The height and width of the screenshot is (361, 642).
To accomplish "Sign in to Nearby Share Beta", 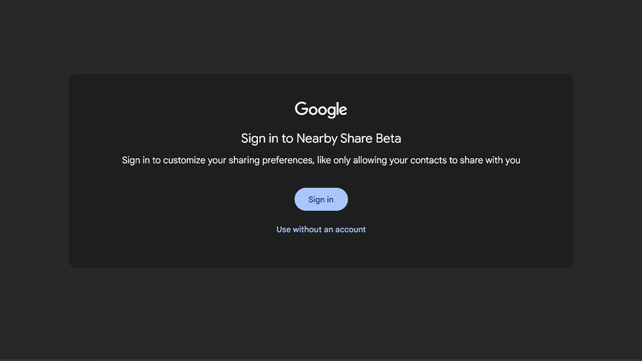I will tap(321, 199).
